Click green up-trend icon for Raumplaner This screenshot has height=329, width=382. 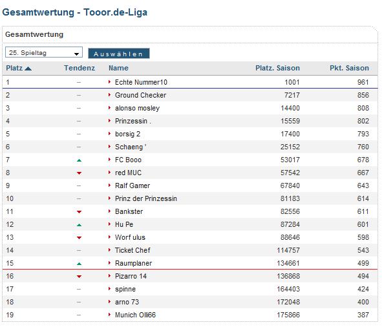79,264
